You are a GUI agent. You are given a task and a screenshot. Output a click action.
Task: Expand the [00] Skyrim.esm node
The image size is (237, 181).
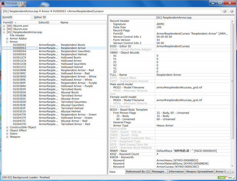point(4,26)
